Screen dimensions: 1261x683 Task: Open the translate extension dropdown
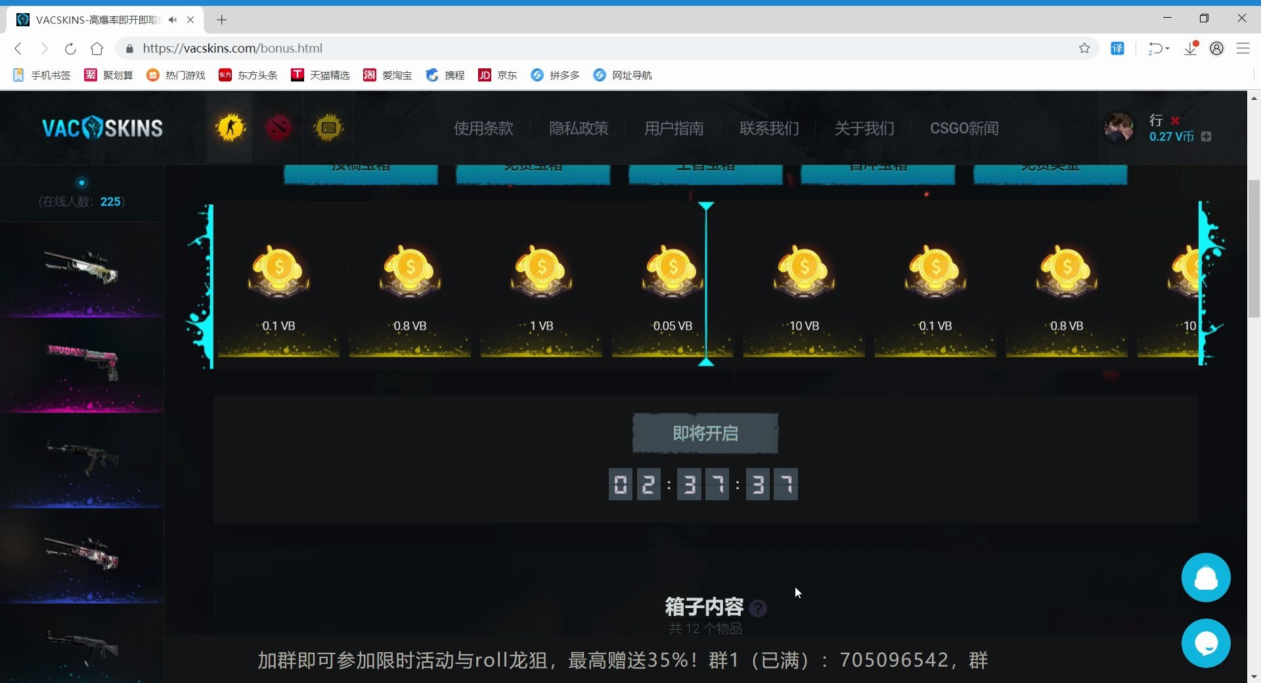[1118, 49]
